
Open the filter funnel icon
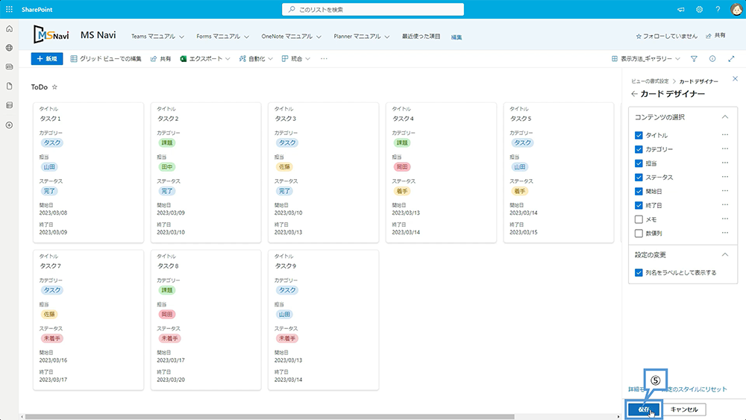click(694, 59)
